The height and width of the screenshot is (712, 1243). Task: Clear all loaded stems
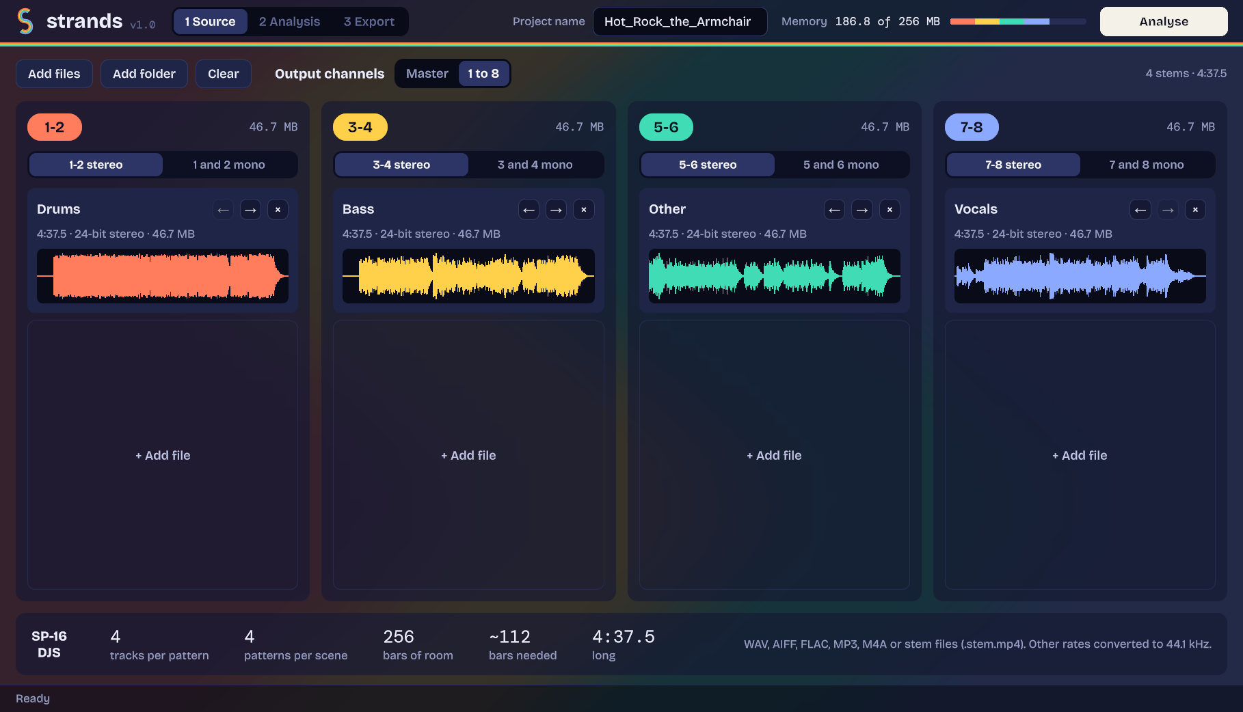[224, 74]
